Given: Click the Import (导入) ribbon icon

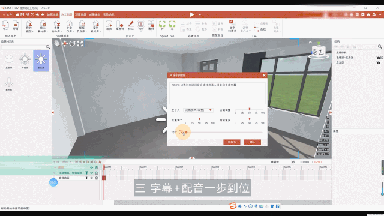Looking at the screenshot, I should coord(5,25).
